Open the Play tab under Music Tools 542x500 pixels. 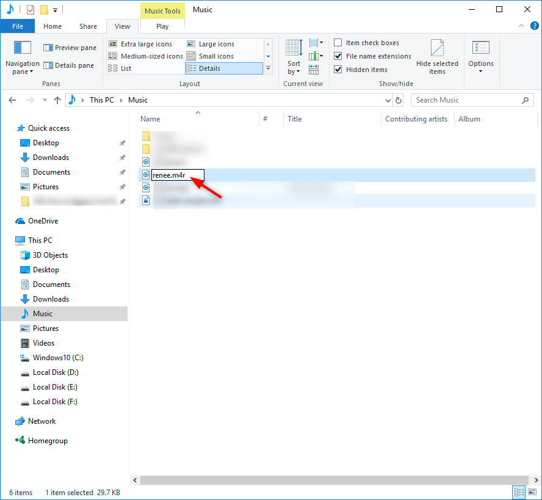(x=162, y=26)
